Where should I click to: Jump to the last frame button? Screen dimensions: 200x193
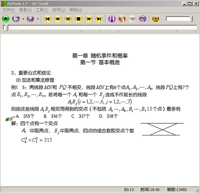tap(99, 19)
